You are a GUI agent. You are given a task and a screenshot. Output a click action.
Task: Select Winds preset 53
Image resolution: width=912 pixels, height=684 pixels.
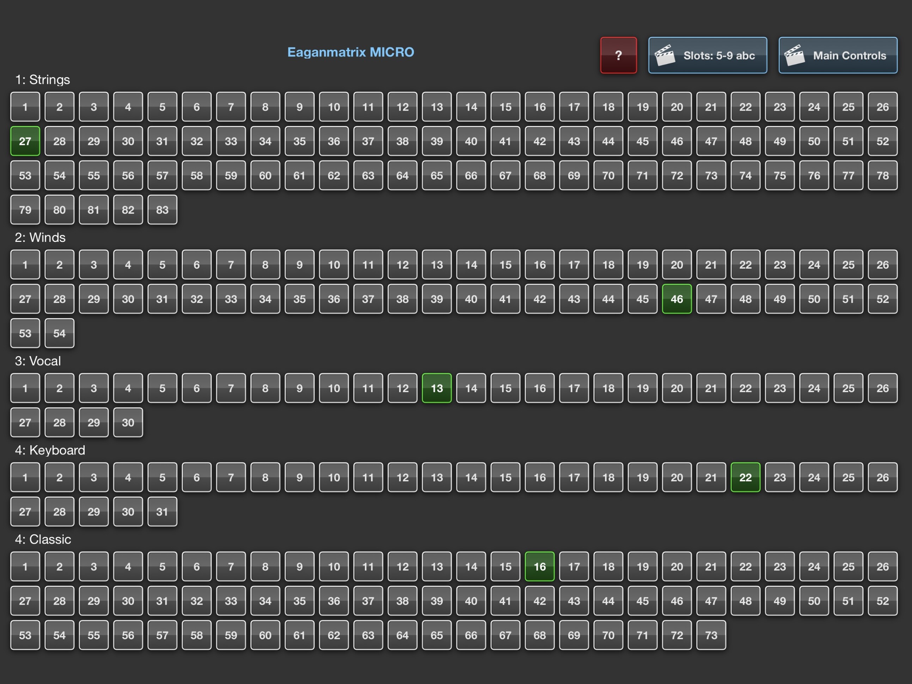coord(25,333)
